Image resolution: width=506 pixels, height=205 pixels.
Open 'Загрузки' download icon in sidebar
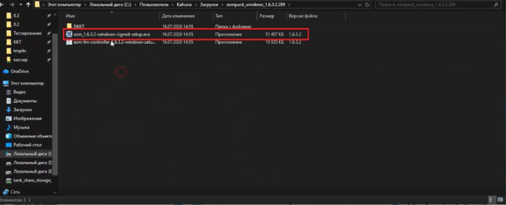[9, 110]
